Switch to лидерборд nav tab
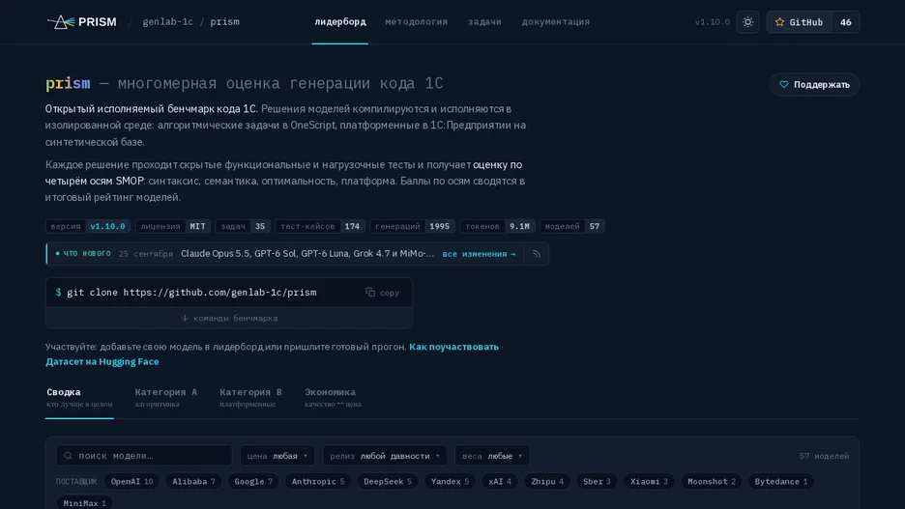Image resolution: width=905 pixels, height=509 pixels. coord(340,22)
